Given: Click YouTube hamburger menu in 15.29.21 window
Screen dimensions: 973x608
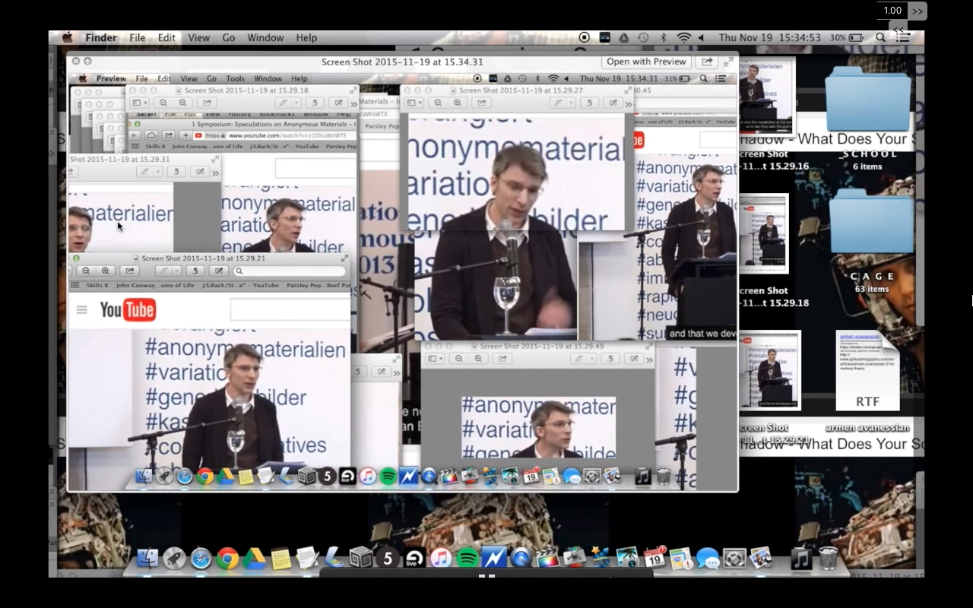Looking at the screenshot, I should pos(81,309).
